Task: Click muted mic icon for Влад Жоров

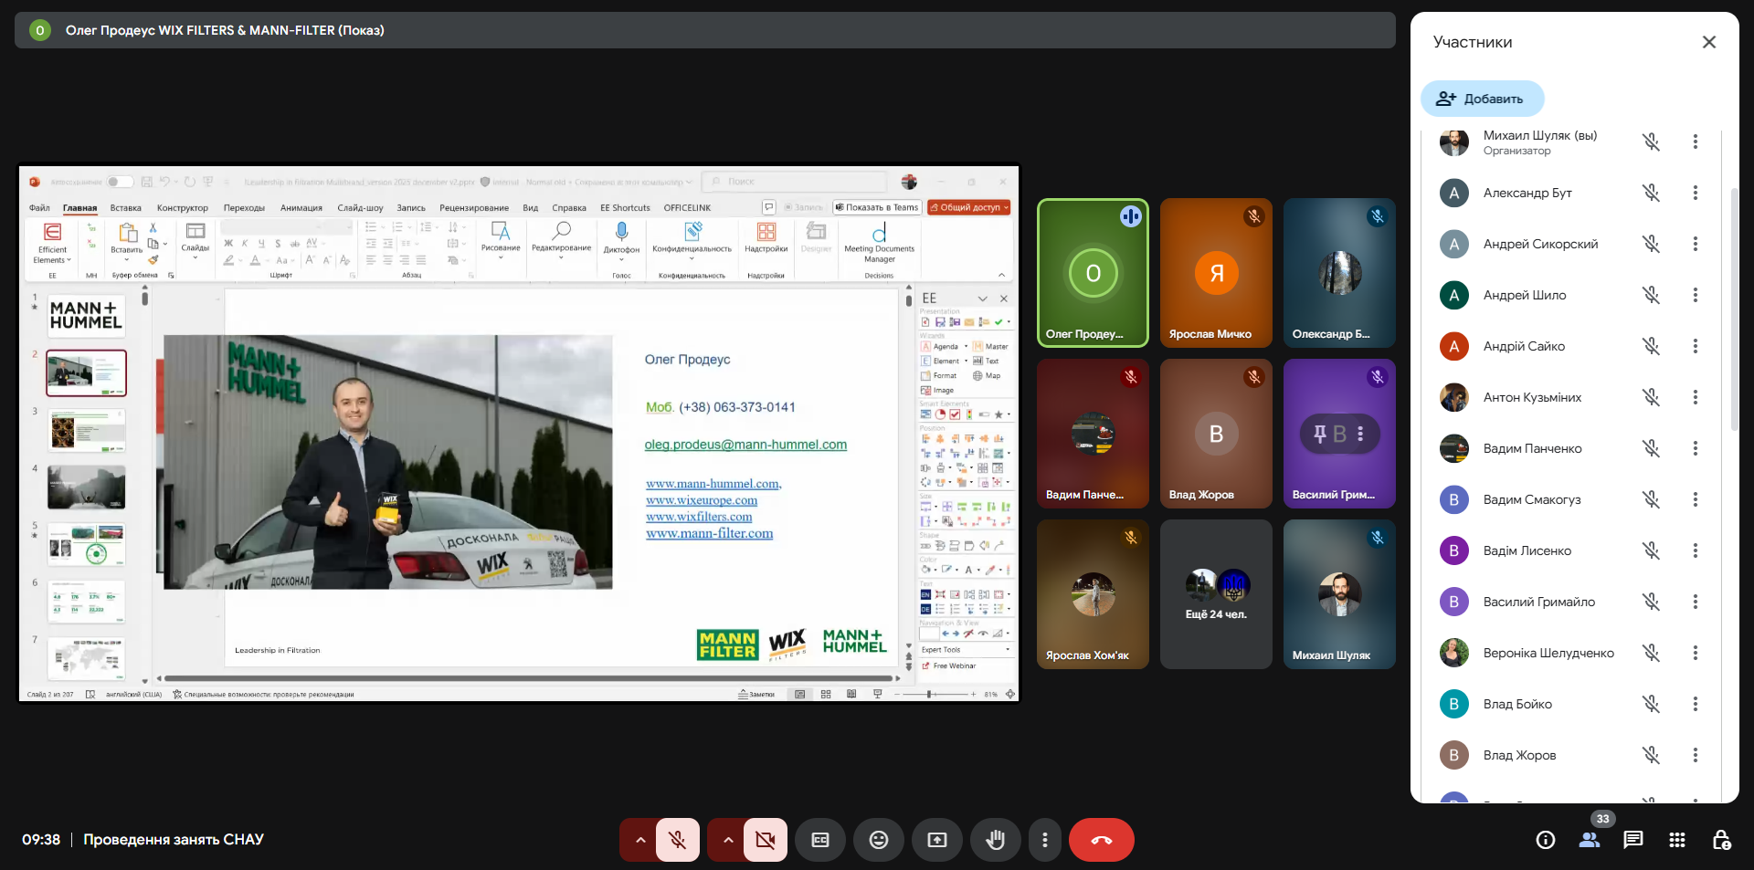Action: pos(1651,755)
